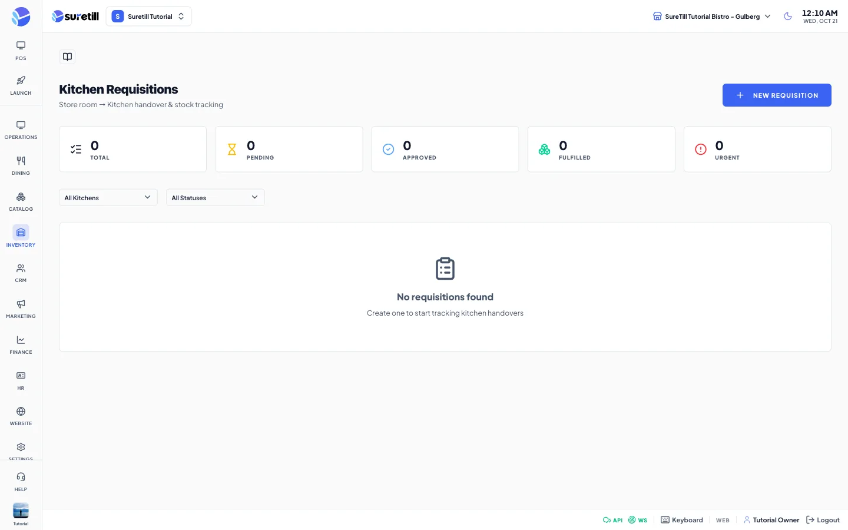Click the Kitchen Requisitions heading
The width and height of the screenshot is (848, 530).
tap(118, 90)
